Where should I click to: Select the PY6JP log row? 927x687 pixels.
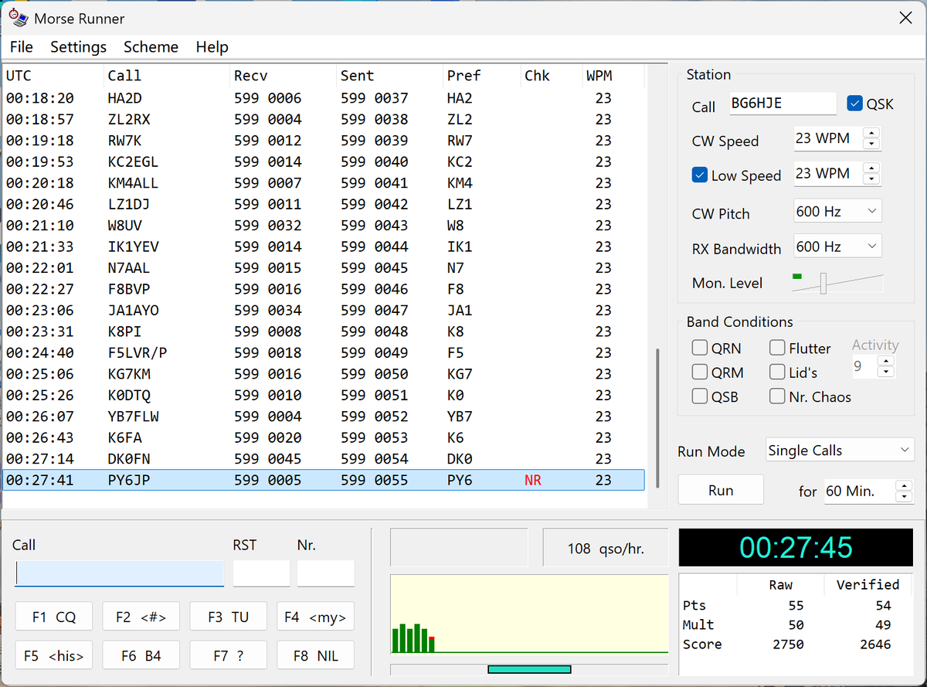pyautogui.click(x=324, y=480)
